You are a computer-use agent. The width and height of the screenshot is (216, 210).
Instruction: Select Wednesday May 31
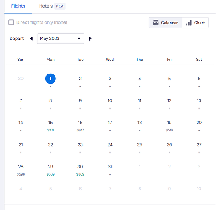tap(110, 170)
